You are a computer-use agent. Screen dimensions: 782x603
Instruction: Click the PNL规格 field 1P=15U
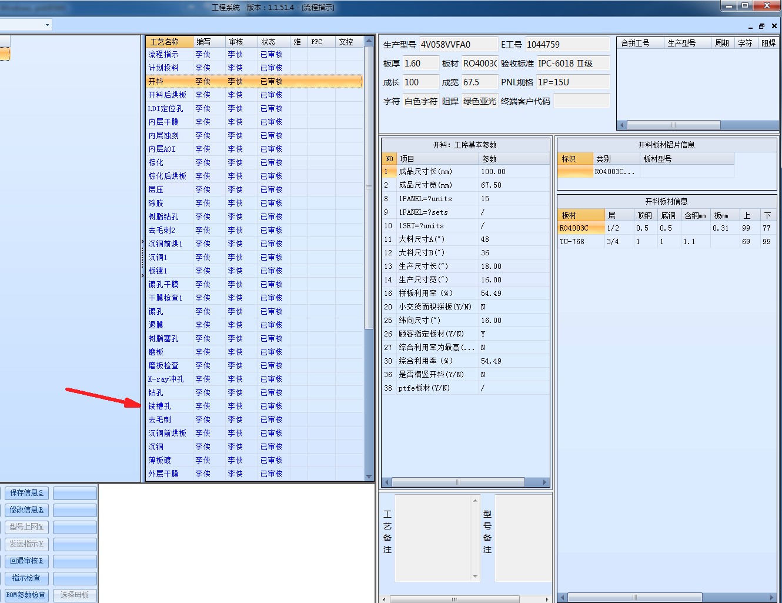pos(573,82)
